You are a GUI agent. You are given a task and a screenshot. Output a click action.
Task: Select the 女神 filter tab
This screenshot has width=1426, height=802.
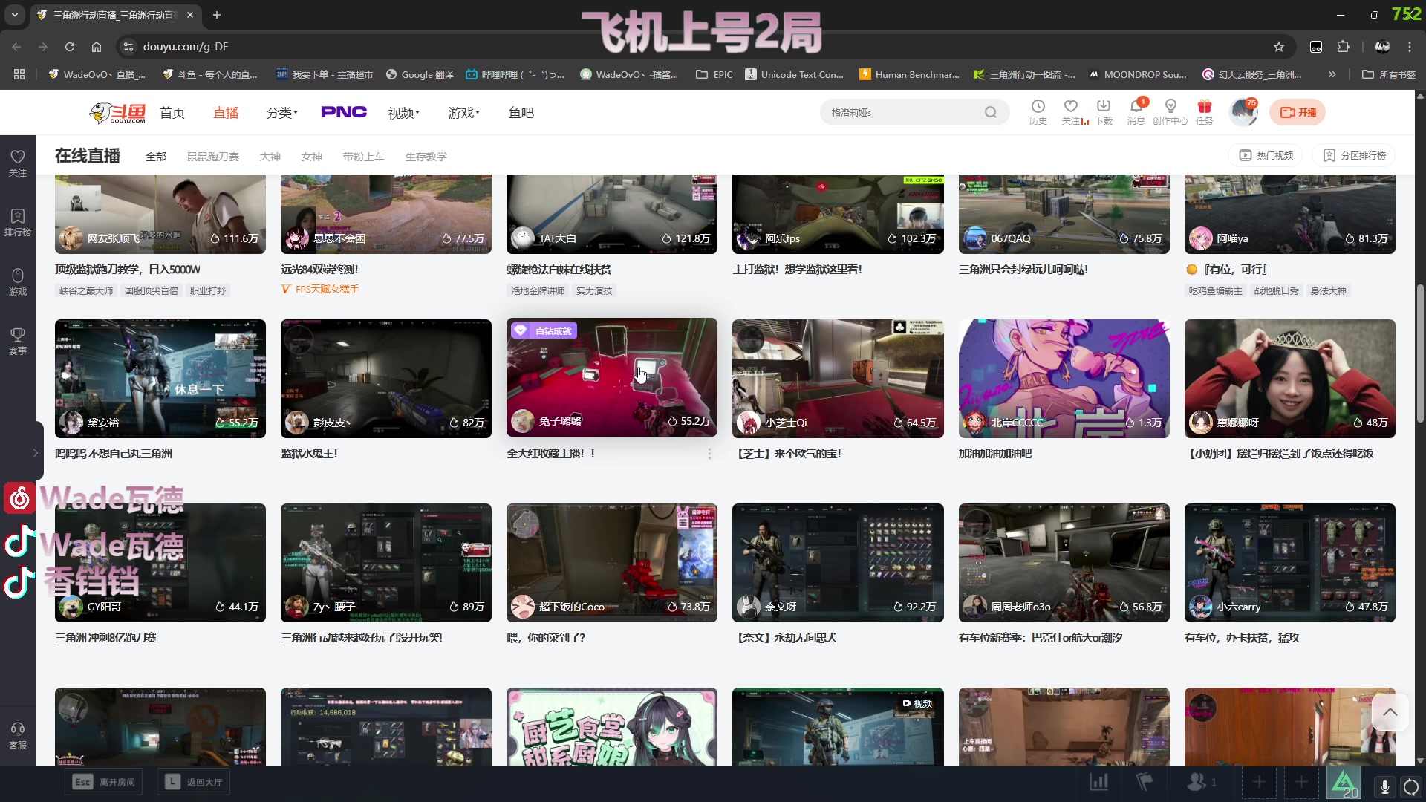coord(312,157)
